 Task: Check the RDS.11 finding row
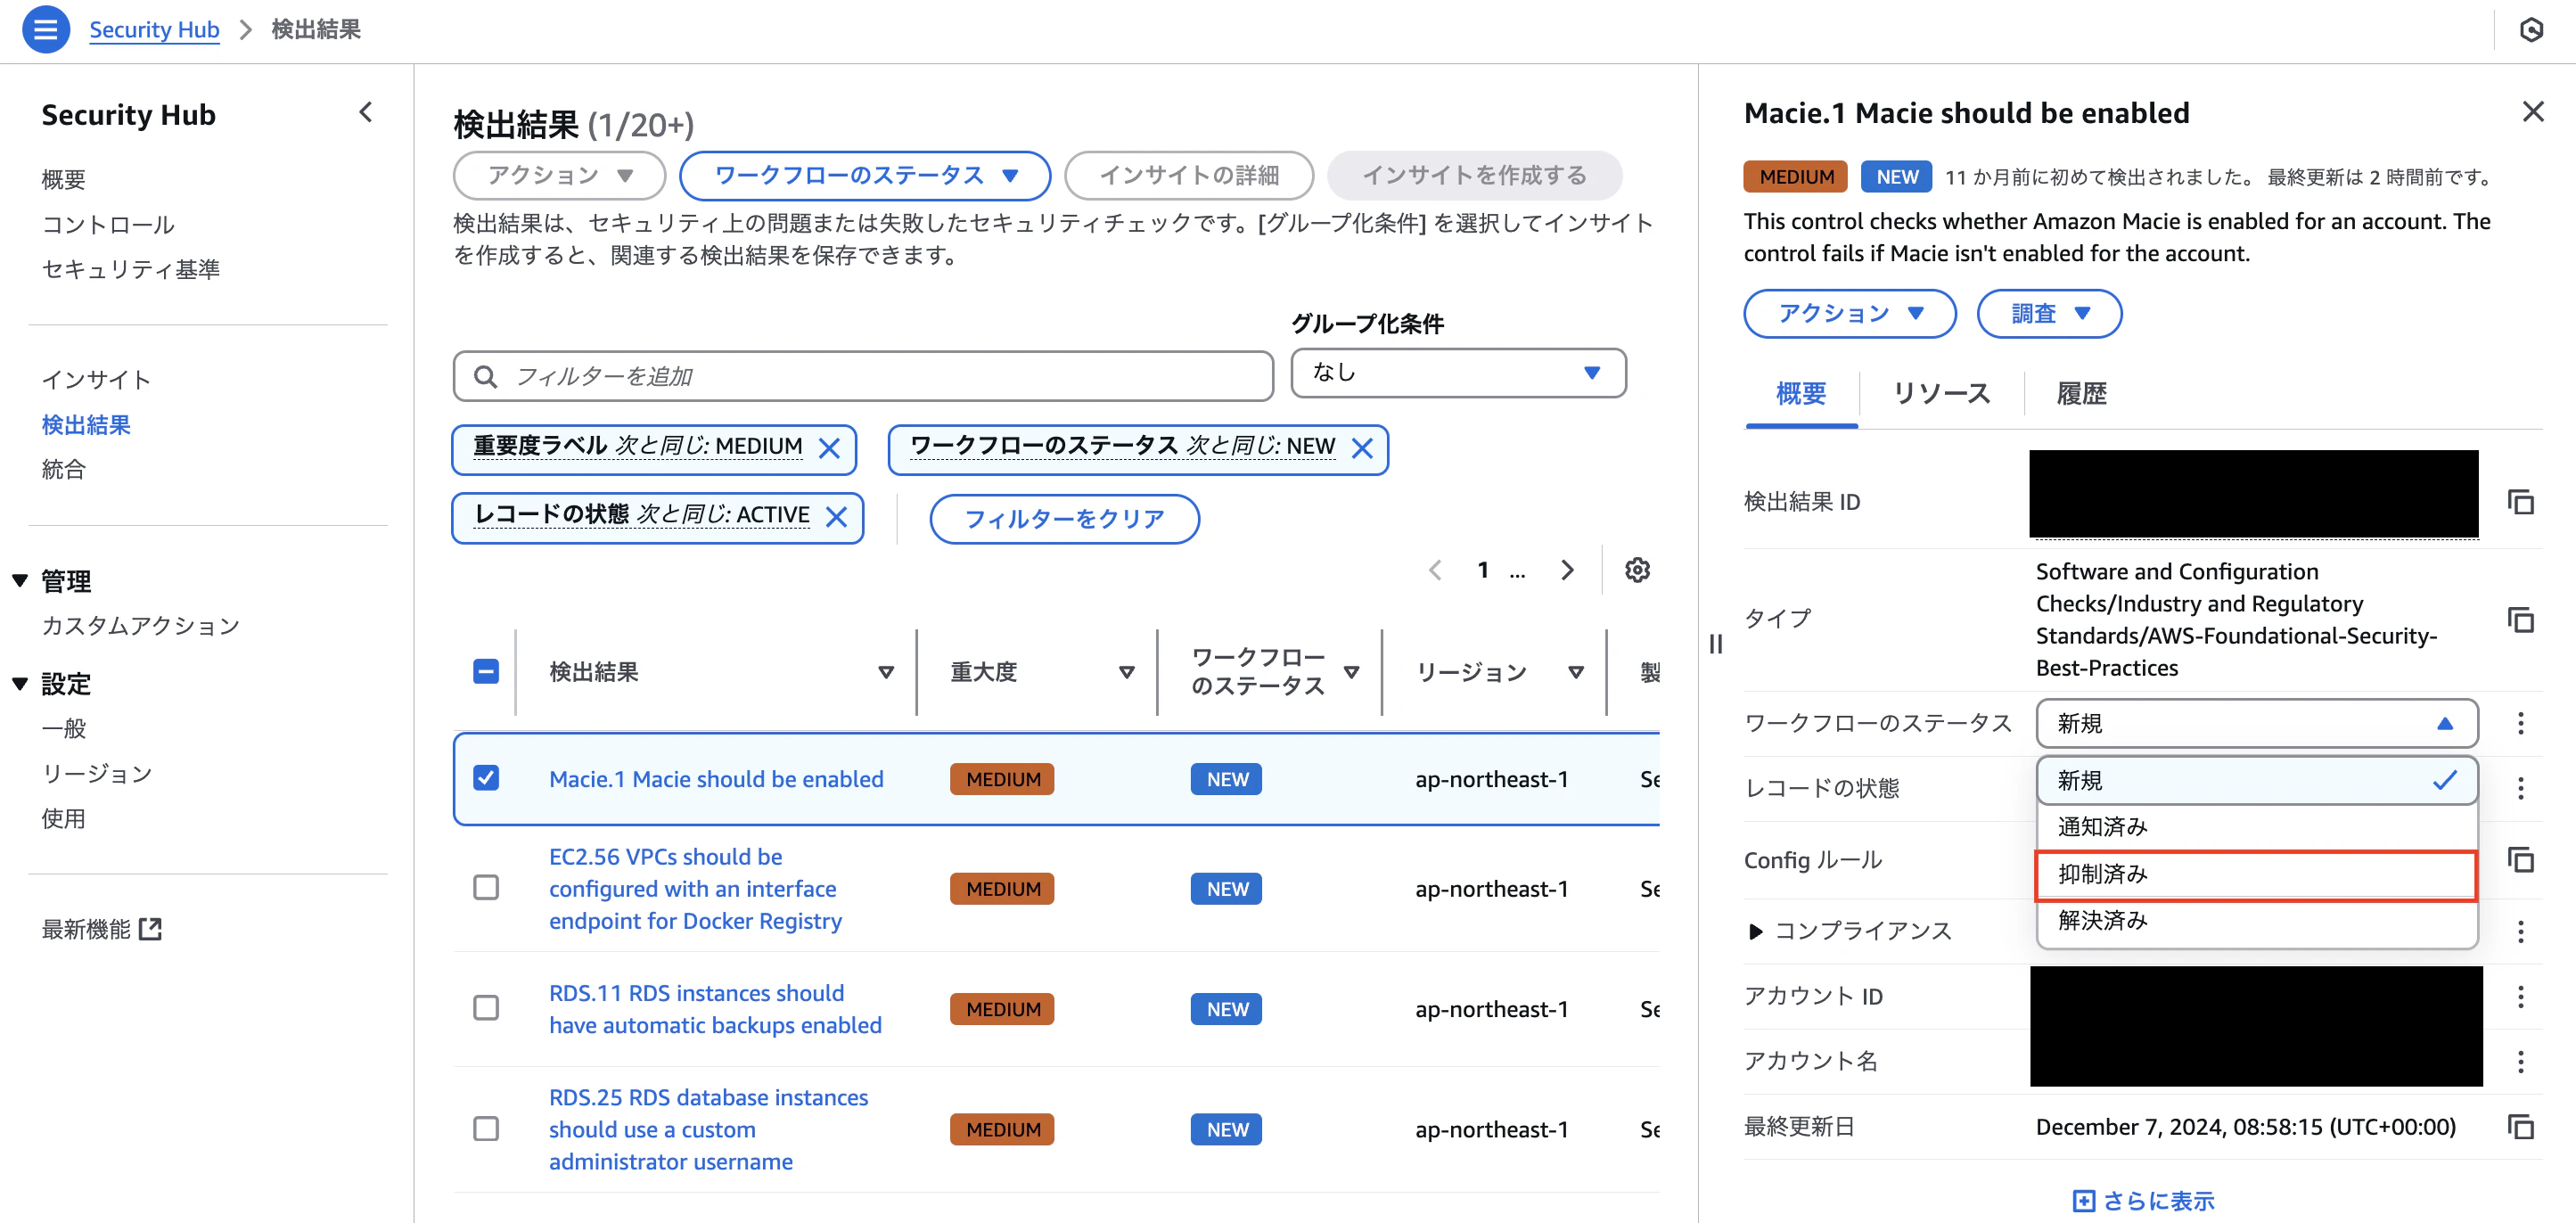pos(486,1008)
